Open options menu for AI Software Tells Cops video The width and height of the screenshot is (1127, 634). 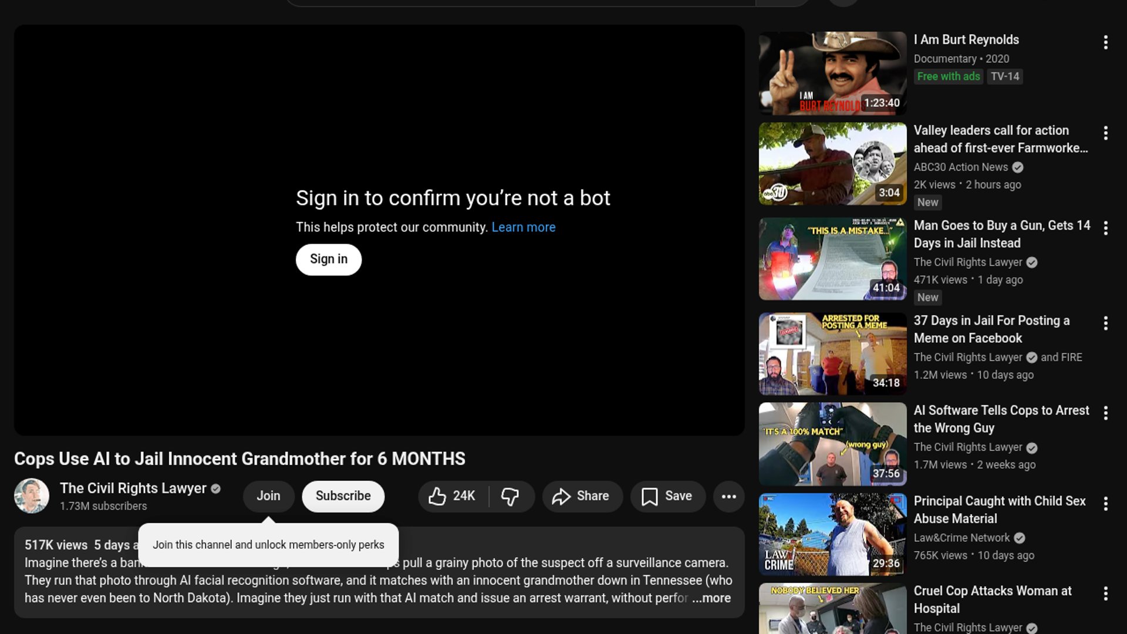click(x=1105, y=413)
